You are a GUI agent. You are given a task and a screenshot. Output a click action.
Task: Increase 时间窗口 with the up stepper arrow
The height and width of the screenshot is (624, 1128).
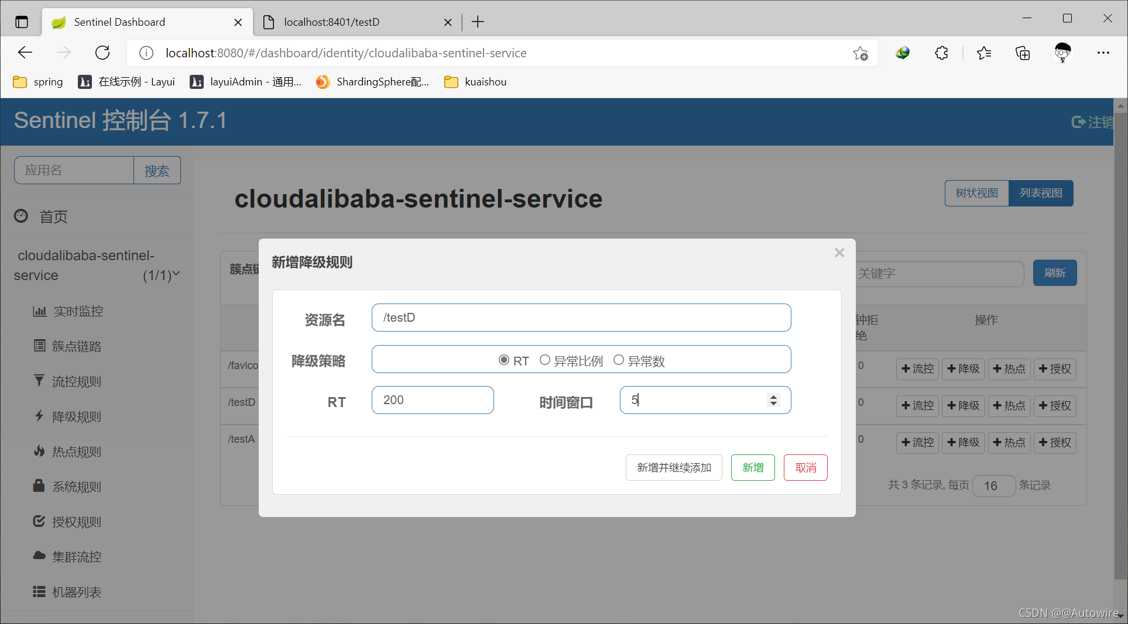coord(774,397)
